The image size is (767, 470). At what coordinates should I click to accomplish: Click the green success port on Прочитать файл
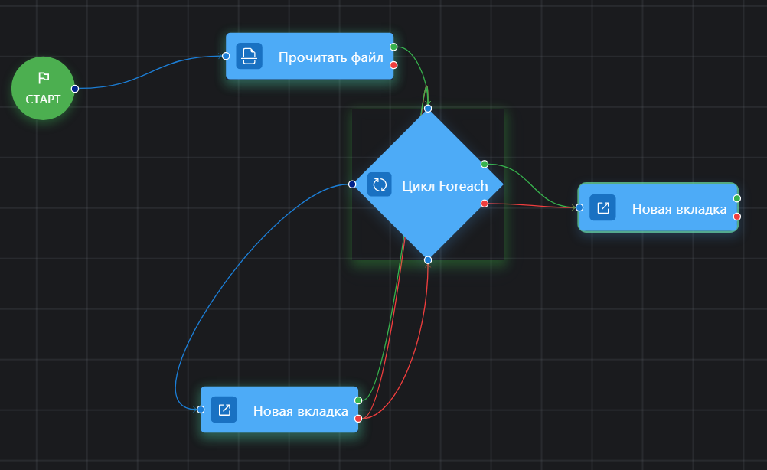[393, 47]
